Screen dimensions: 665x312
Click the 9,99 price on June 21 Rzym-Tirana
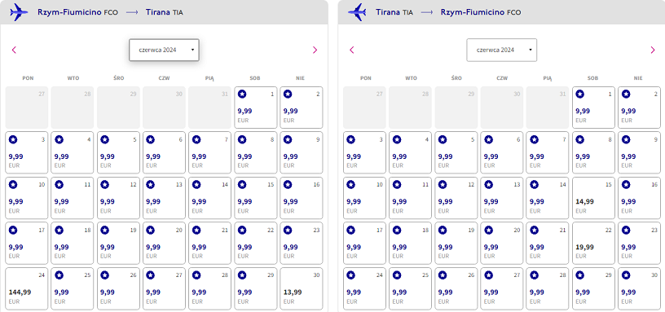coord(199,247)
